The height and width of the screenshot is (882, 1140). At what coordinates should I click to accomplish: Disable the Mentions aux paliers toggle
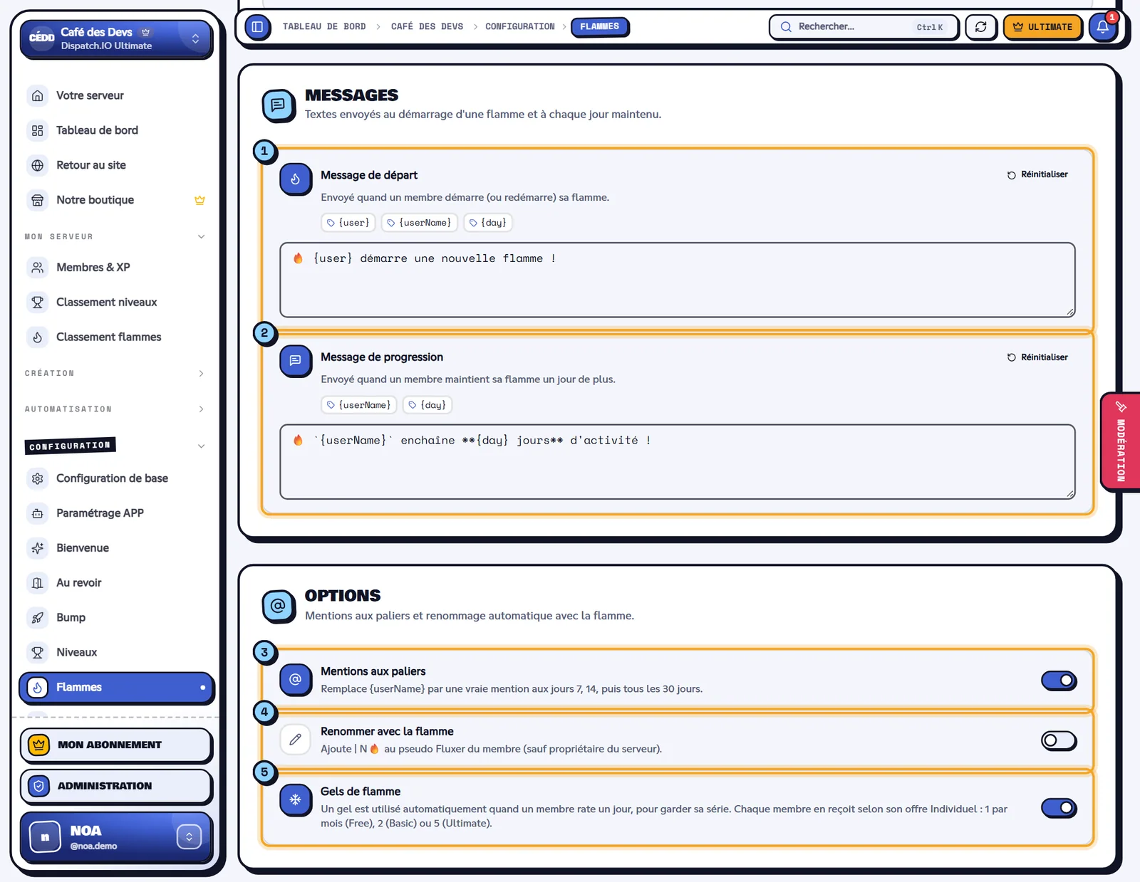(x=1059, y=681)
